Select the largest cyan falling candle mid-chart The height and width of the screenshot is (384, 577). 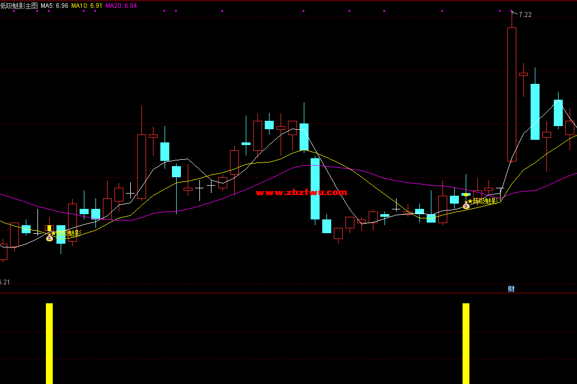[315, 188]
